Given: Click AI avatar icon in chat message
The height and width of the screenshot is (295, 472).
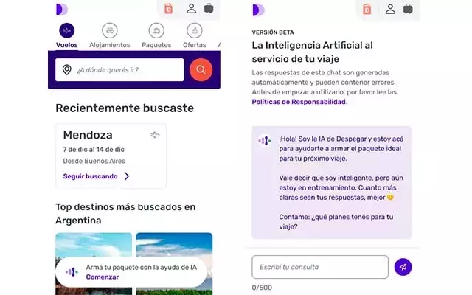Looking at the screenshot, I should pos(265,141).
